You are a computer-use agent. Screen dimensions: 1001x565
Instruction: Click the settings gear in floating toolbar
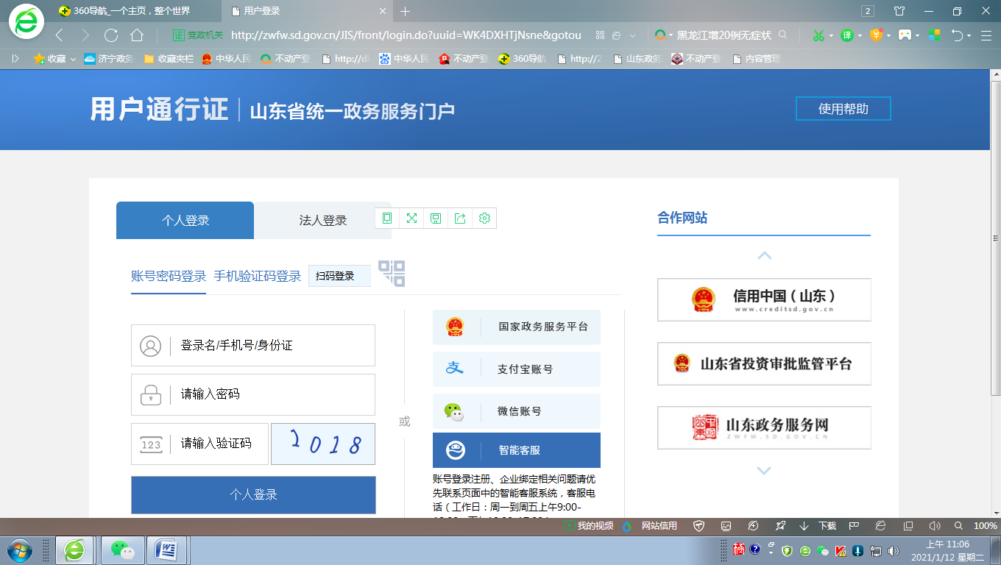(x=484, y=218)
